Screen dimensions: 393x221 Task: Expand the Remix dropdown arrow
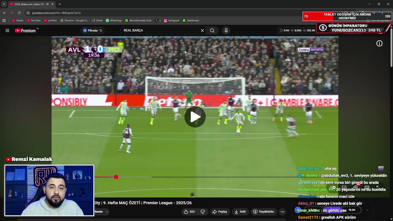pyautogui.click(x=107, y=211)
